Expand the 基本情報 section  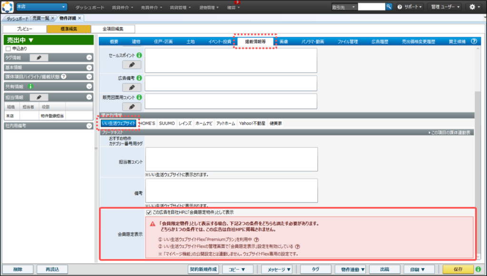point(89,67)
